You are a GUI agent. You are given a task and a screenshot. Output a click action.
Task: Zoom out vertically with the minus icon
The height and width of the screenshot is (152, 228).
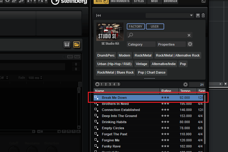point(79,89)
